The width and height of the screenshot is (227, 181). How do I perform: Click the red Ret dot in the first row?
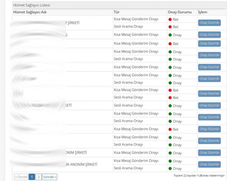(170, 19)
